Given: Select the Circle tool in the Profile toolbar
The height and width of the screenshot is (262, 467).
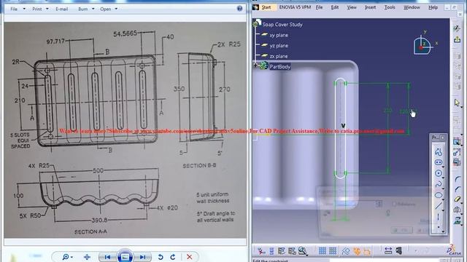Looking at the screenshot, I should click(438, 173).
